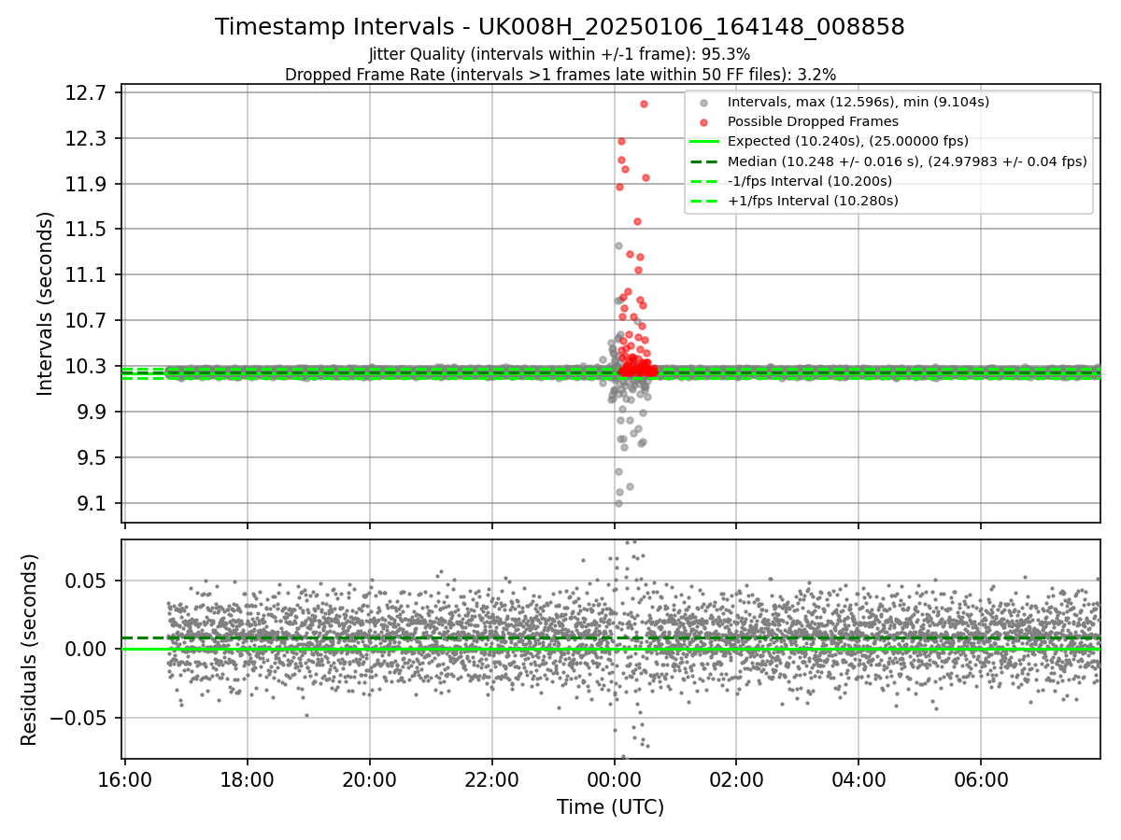The image size is (1121, 840).
Task: Select legend entry 'Intervals, max (12.596s), min (9.104s)'
Action: coord(858,102)
